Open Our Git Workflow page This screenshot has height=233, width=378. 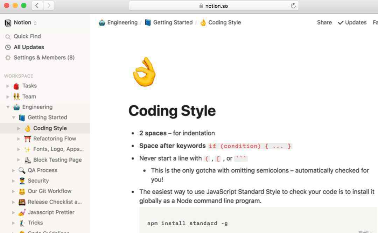pos(49,191)
